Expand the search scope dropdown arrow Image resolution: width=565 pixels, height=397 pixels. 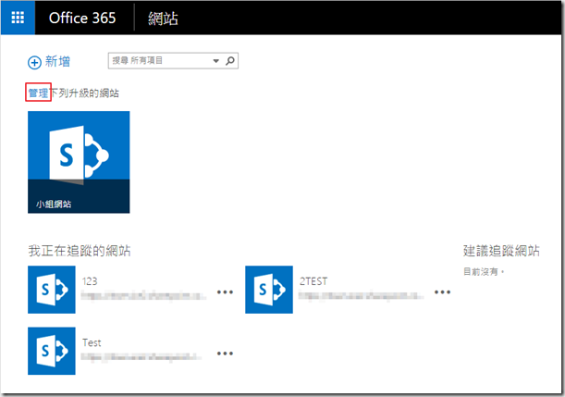click(x=216, y=61)
